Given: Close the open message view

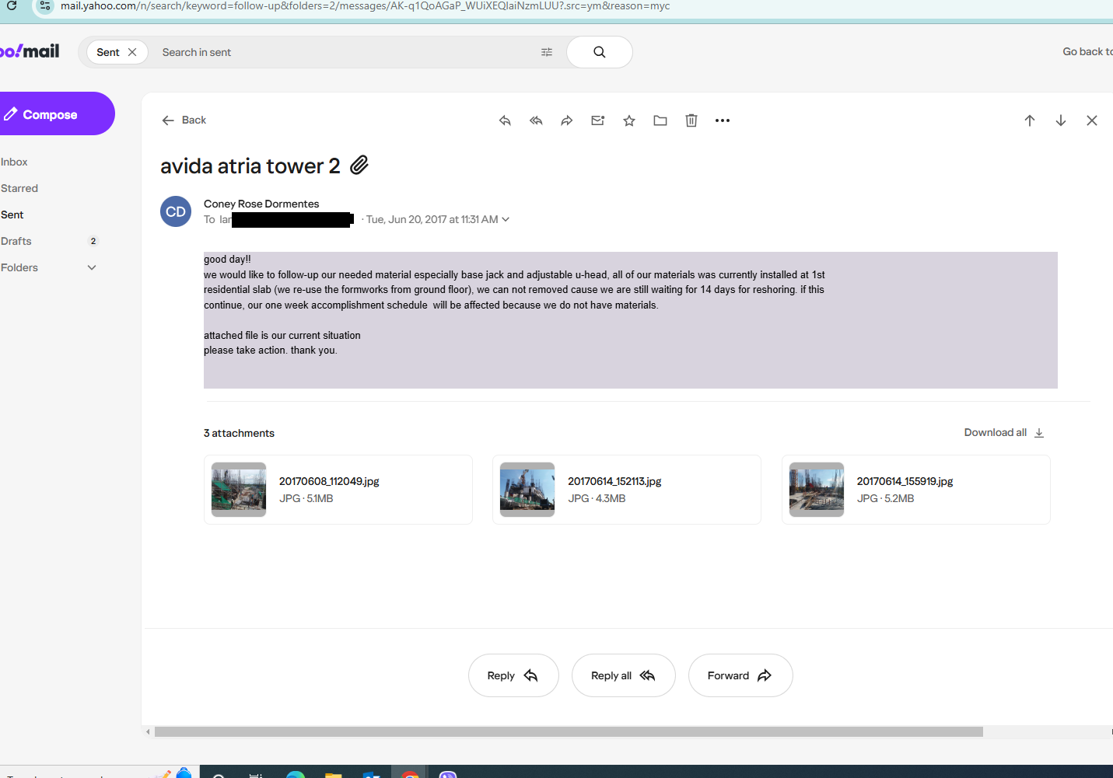Looking at the screenshot, I should (1092, 120).
